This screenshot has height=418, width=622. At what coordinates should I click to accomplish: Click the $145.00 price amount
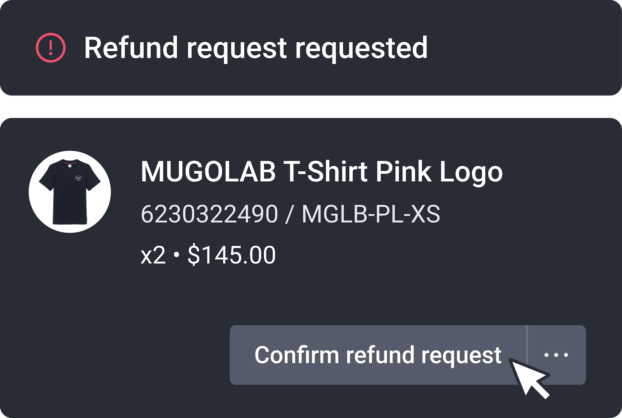pos(232,255)
